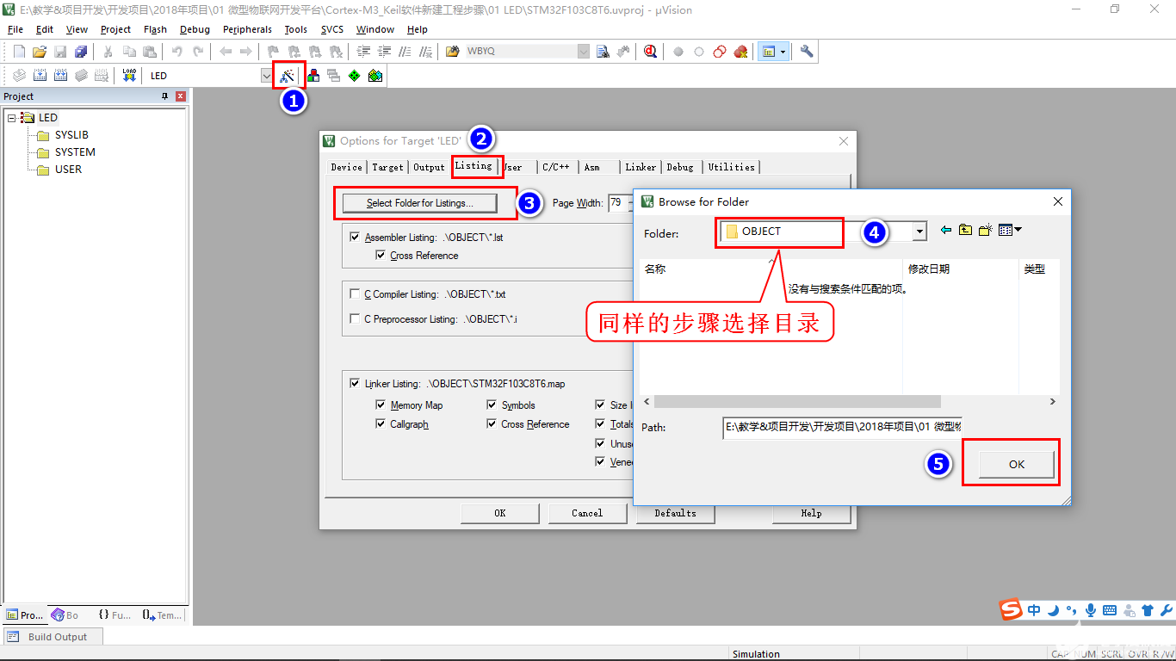Click OK in Browse for Folder dialog
1176x661 pixels.
1017,464
